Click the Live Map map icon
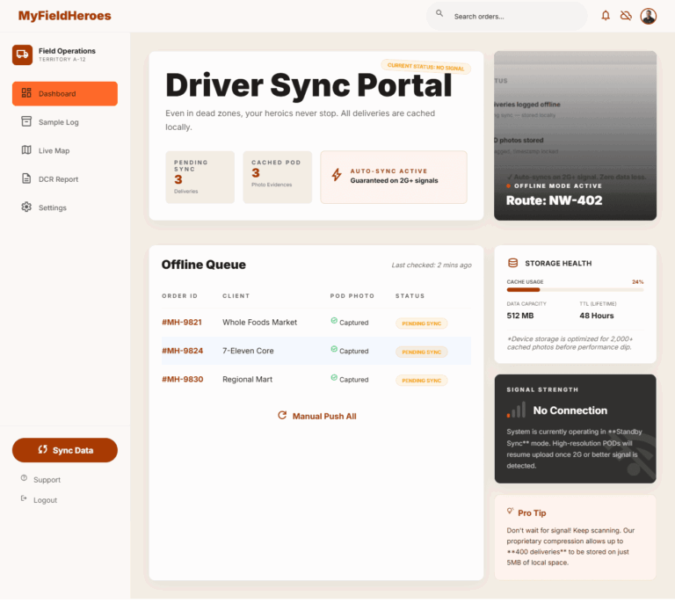 tap(26, 149)
